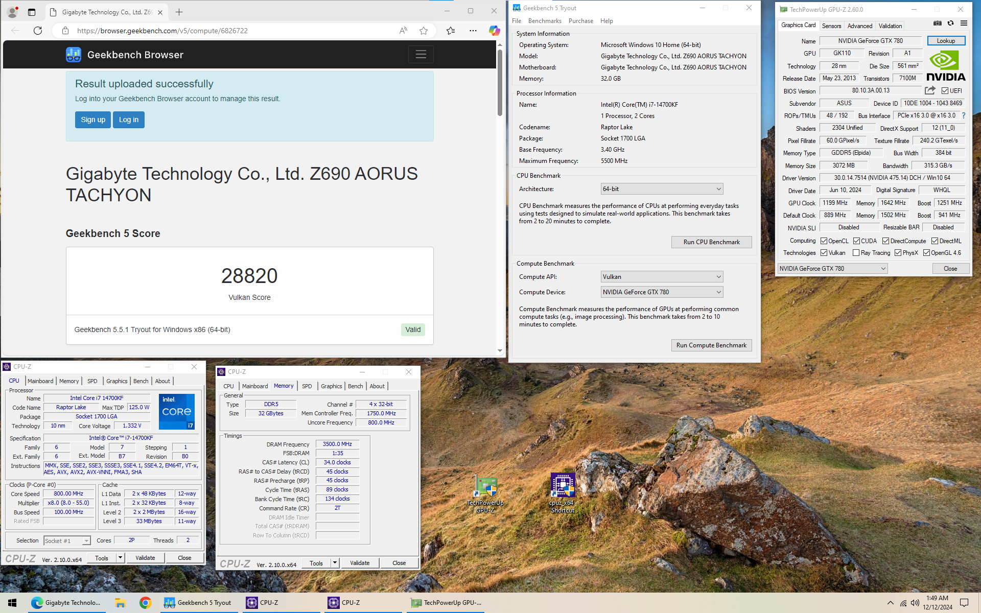Toggle the Ray Tracing checkbox
Screen dimensions: 981x613
[856, 253]
